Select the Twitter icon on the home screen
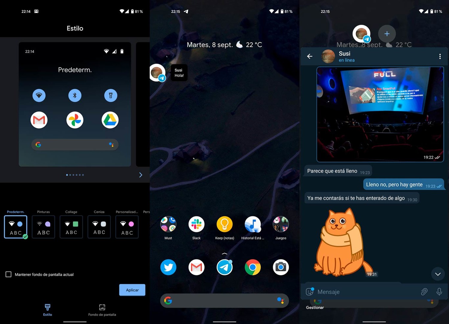This screenshot has height=324, width=449. [x=168, y=267]
